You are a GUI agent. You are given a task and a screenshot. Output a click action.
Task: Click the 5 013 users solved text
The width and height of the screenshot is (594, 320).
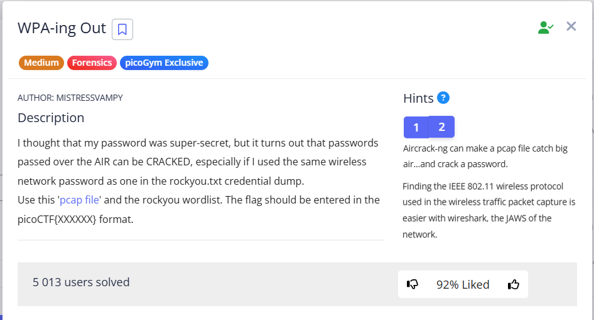pyautogui.click(x=81, y=282)
